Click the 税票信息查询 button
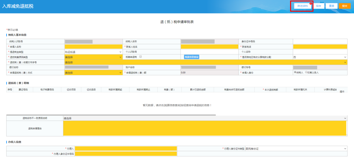Screen dimensions: 354x161 point(191,57)
